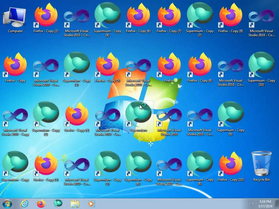Select the highlighted Supermium desktop shortcut
Image resolution: width=279 pixels, height=209 pixels.
pyautogui.click(x=138, y=116)
